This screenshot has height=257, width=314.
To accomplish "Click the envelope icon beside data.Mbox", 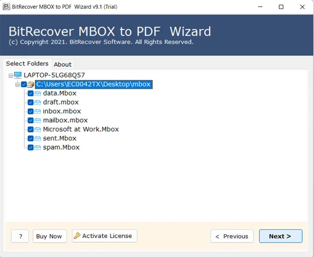I will 37,93.
